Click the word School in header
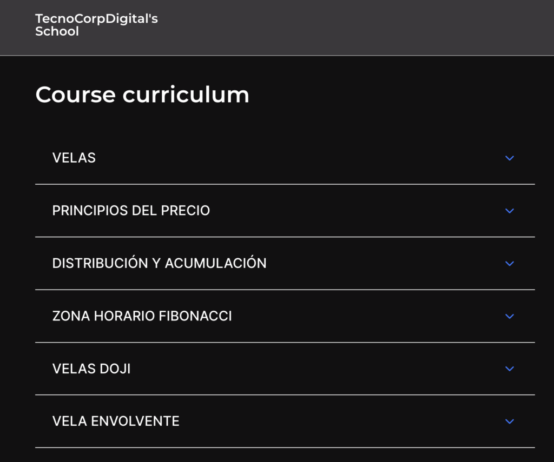The height and width of the screenshot is (462, 554). [x=57, y=31]
